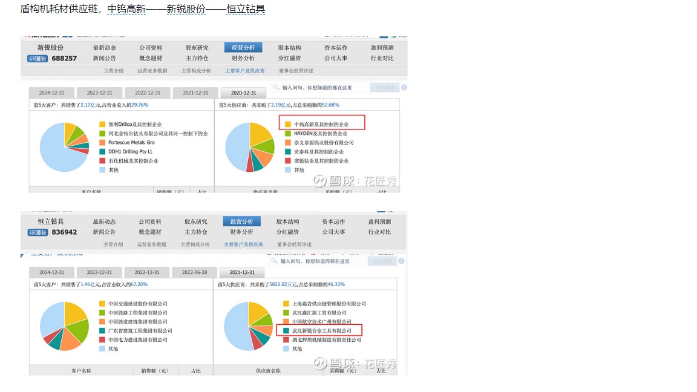Open 主营构成分析 sub-tab in upper panel
The height and width of the screenshot is (392, 697).
click(196, 71)
